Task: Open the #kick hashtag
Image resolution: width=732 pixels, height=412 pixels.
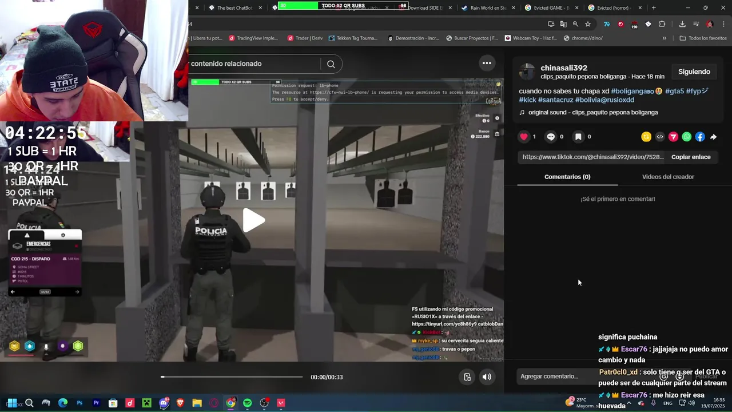Action: tap(527, 100)
